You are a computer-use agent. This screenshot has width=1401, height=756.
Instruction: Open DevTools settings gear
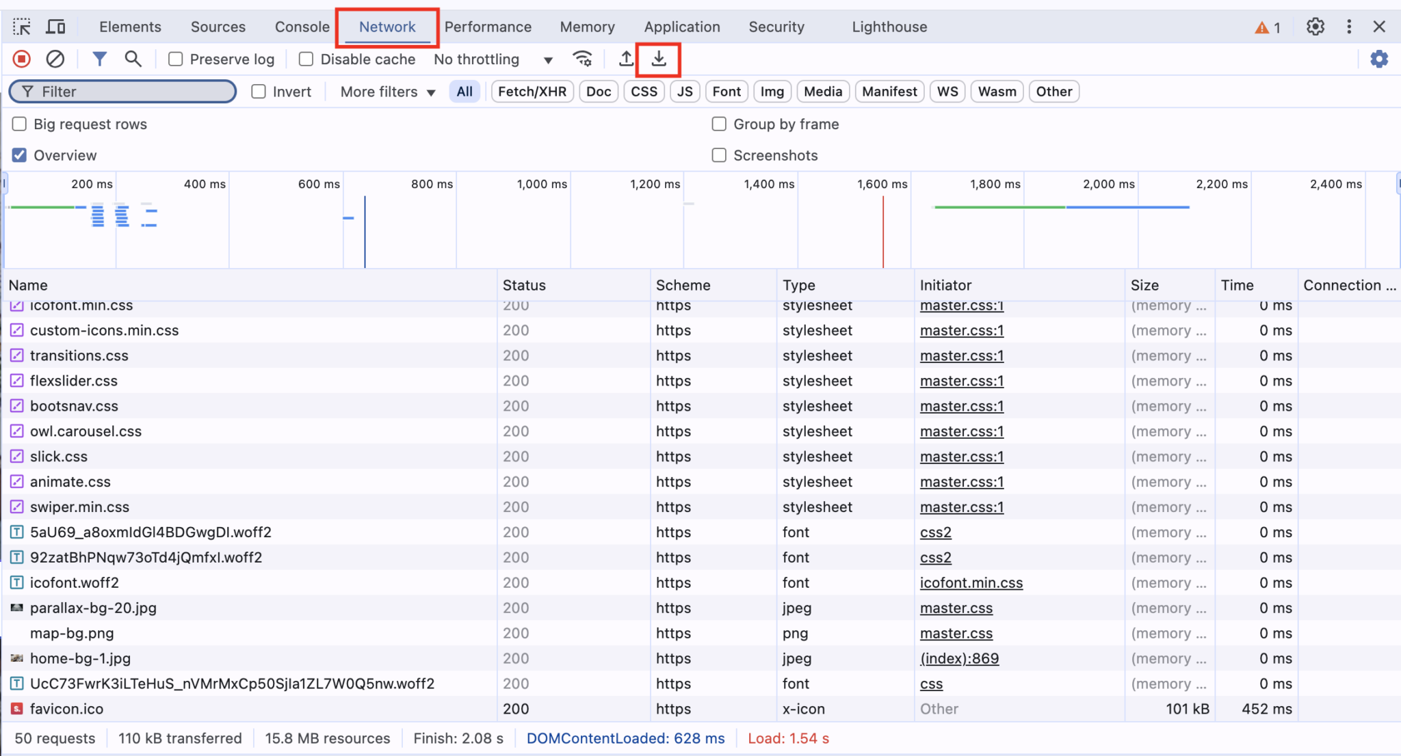coord(1315,27)
